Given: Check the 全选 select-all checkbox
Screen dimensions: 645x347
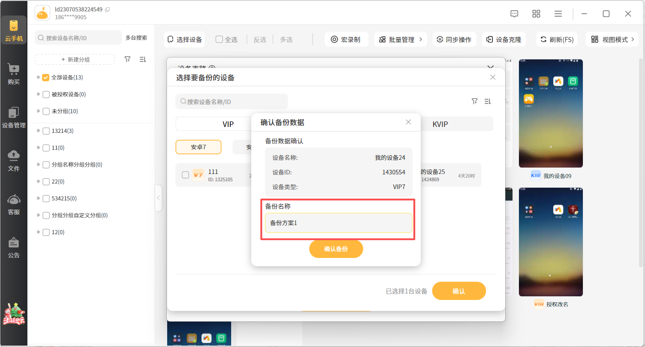Looking at the screenshot, I should pos(219,40).
